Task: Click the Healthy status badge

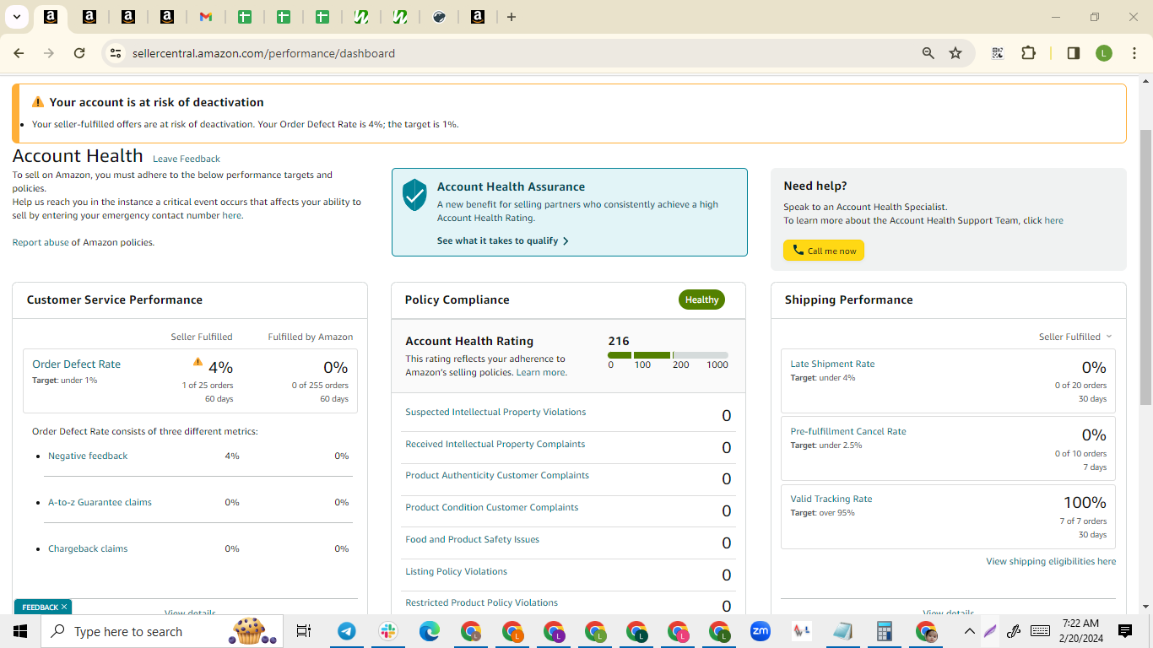Action: pyautogui.click(x=701, y=300)
